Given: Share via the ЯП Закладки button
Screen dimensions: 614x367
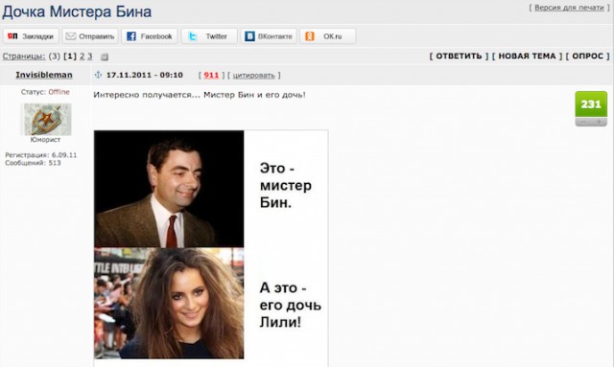Looking at the screenshot, I should pyautogui.click(x=31, y=36).
